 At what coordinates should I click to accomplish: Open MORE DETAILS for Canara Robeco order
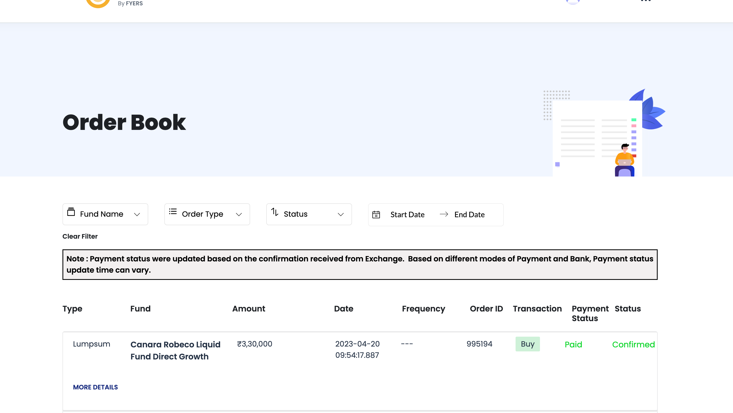95,387
